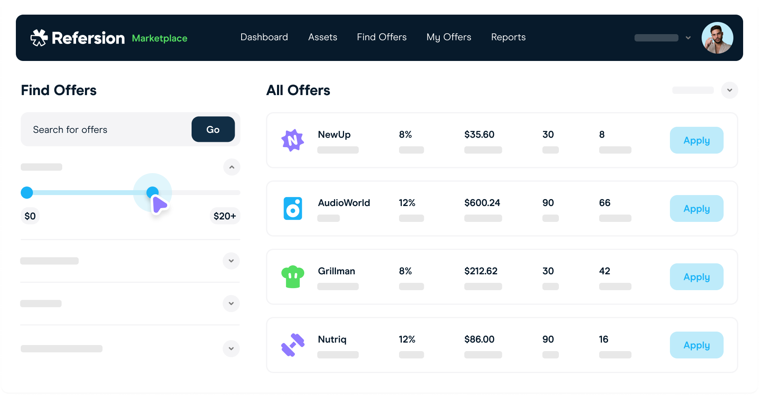Click the $600.24 value in AudioWorld row
This screenshot has width=759, height=395.
(482, 203)
